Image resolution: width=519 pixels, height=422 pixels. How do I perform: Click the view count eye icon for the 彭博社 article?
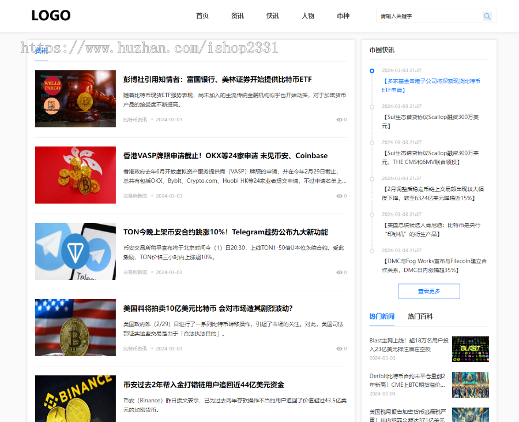click(339, 120)
